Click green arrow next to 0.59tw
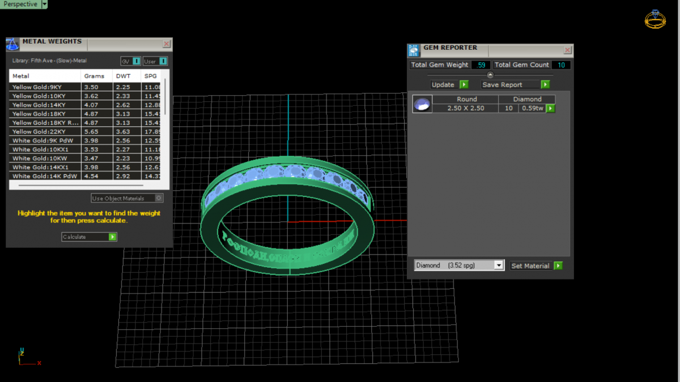The image size is (680, 382). pyautogui.click(x=550, y=108)
